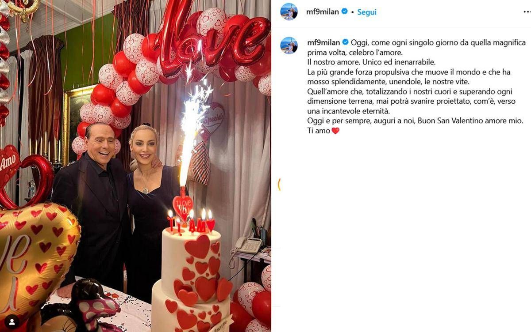
Task: Open mf9milan profile from caption username
Action: [323, 42]
